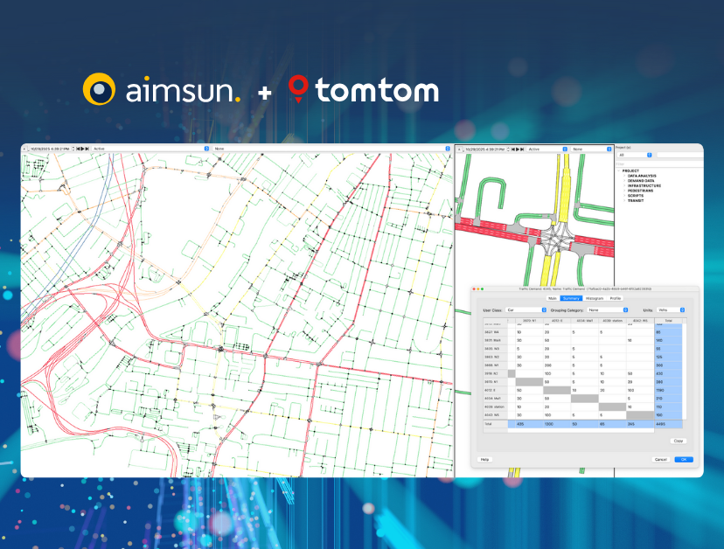Viewport: 724px width, 549px height.
Task: Click the rewind playback icon in left map view
Action: 78,149
